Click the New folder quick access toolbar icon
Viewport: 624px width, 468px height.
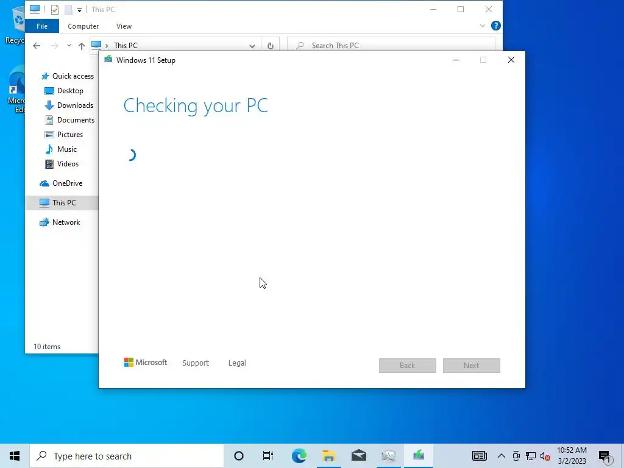(68, 10)
